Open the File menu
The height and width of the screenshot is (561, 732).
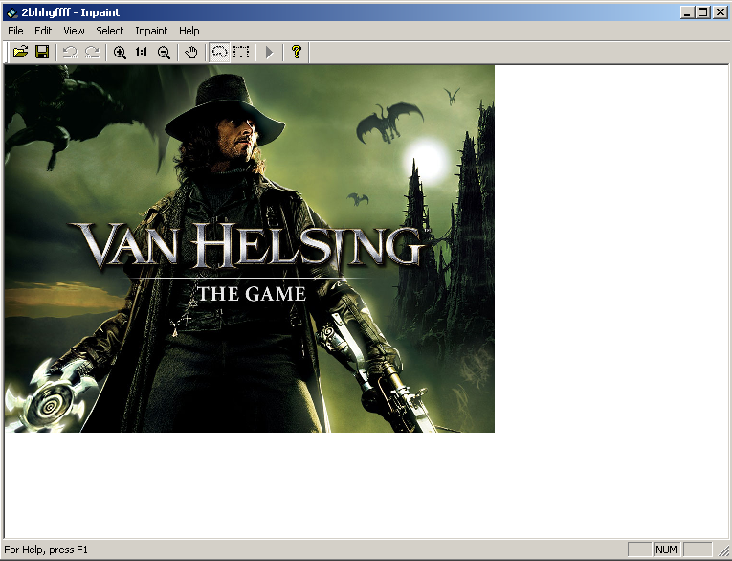tap(15, 31)
